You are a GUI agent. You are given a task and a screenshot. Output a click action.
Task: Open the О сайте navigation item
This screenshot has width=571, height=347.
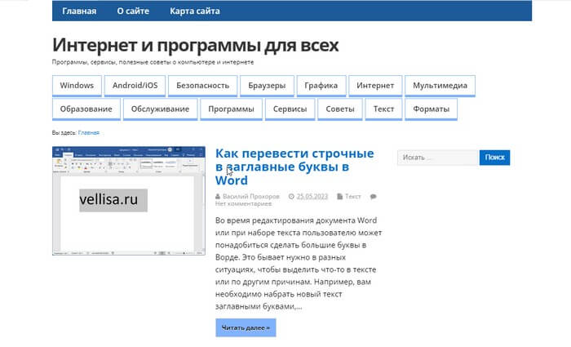coord(133,11)
